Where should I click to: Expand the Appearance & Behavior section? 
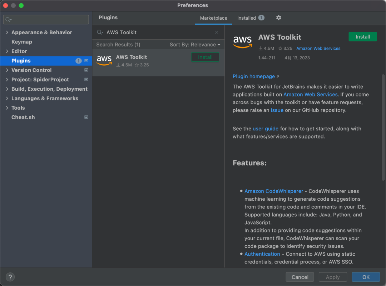pos(7,32)
